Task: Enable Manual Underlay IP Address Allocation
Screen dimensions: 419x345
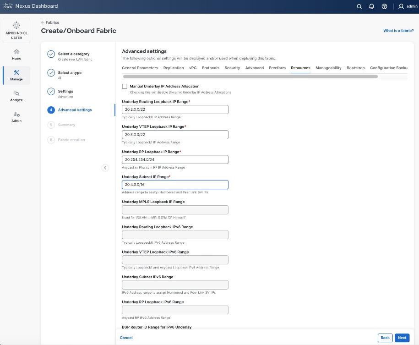Action: coord(125,86)
